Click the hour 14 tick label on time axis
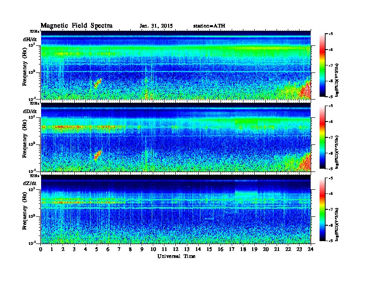This screenshot has height=286, width=370. (x=198, y=249)
